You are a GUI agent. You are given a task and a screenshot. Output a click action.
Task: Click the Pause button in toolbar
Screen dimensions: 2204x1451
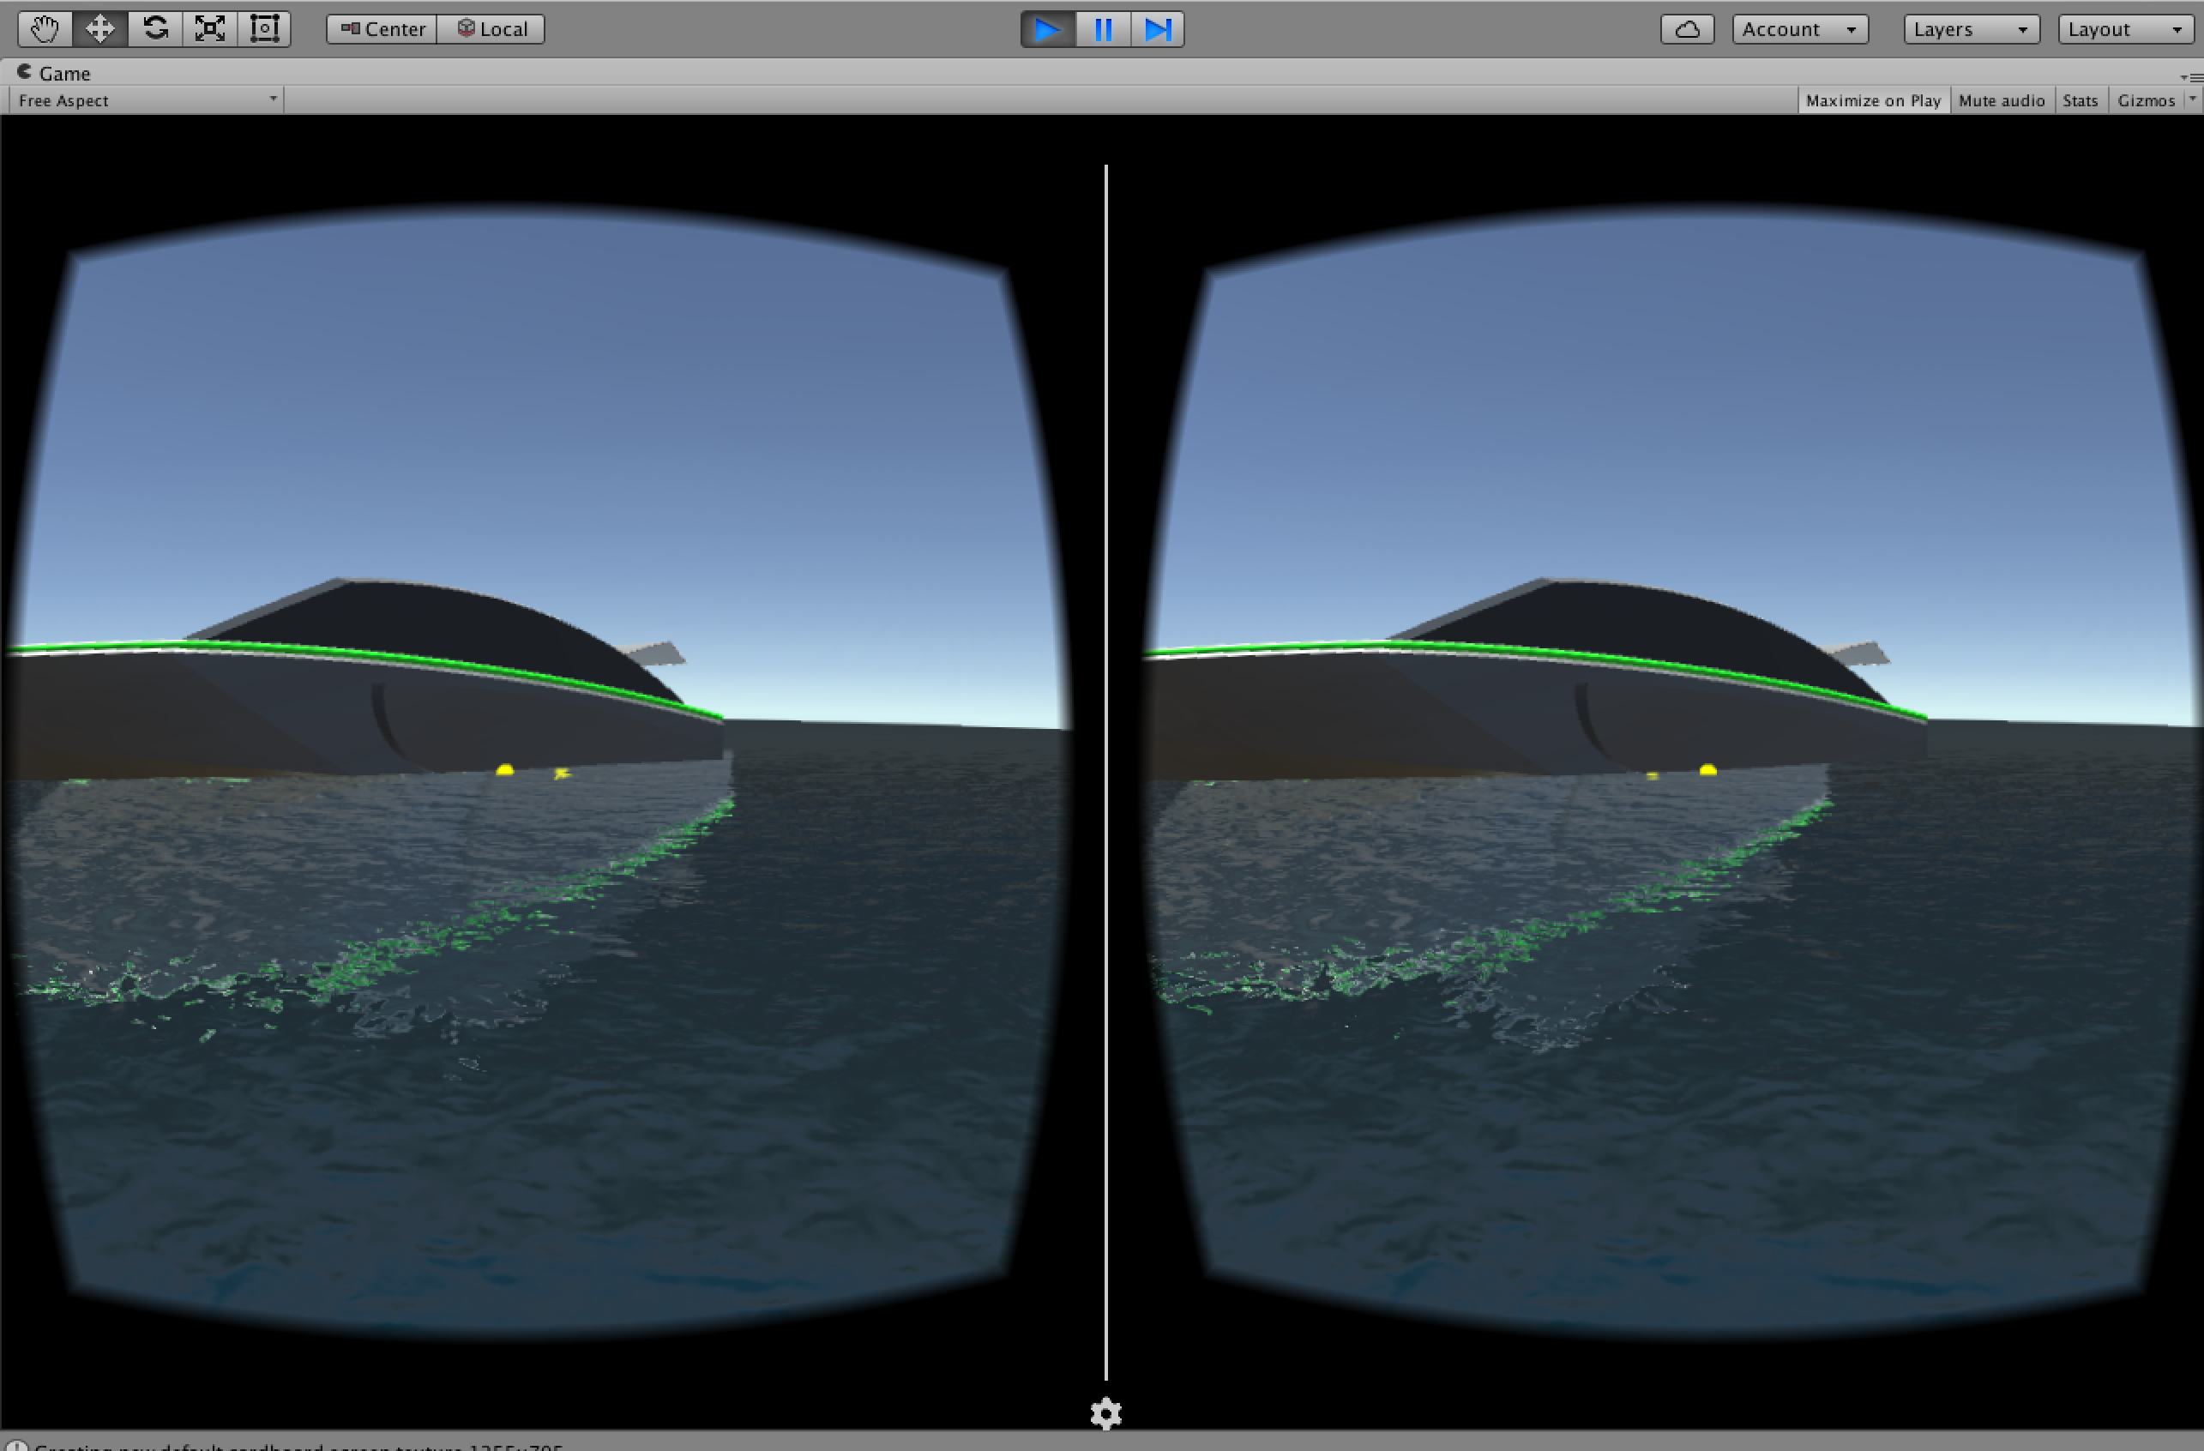point(1101,26)
